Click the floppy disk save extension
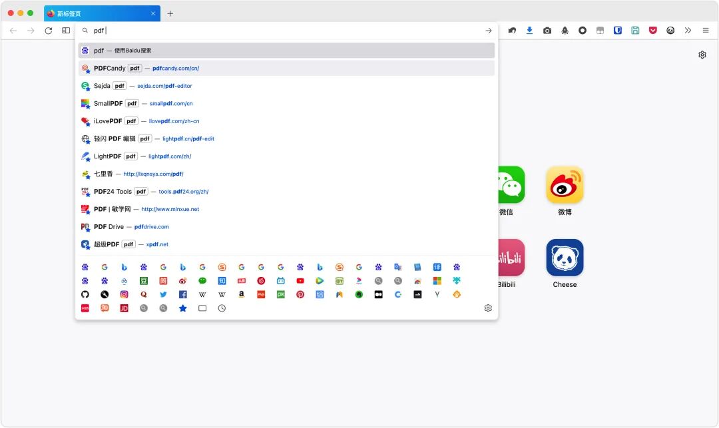This screenshot has width=719, height=428. [x=635, y=31]
